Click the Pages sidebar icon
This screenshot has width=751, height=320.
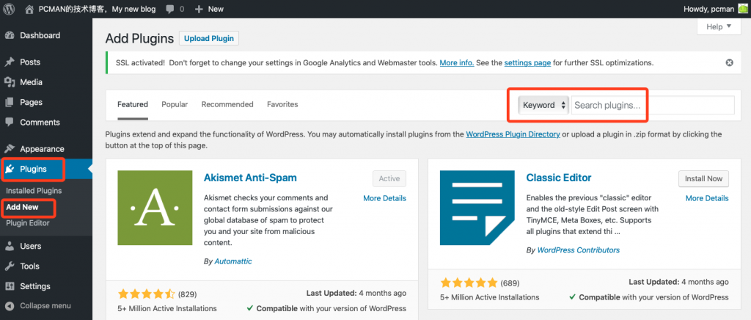pyautogui.click(x=10, y=103)
